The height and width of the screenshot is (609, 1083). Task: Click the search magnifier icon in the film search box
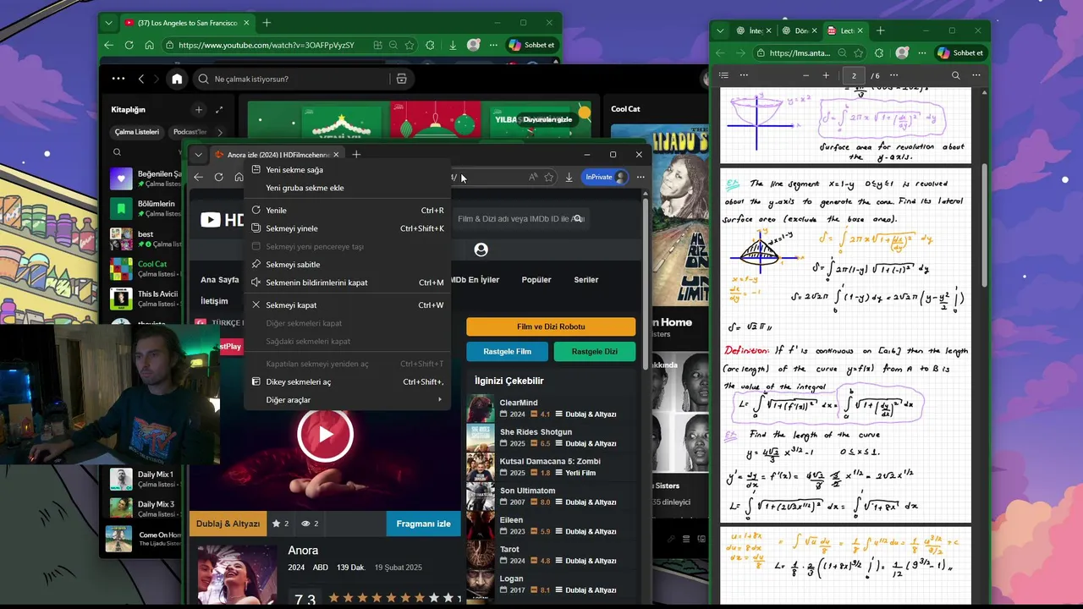pyautogui.click(x=579, y=219)
